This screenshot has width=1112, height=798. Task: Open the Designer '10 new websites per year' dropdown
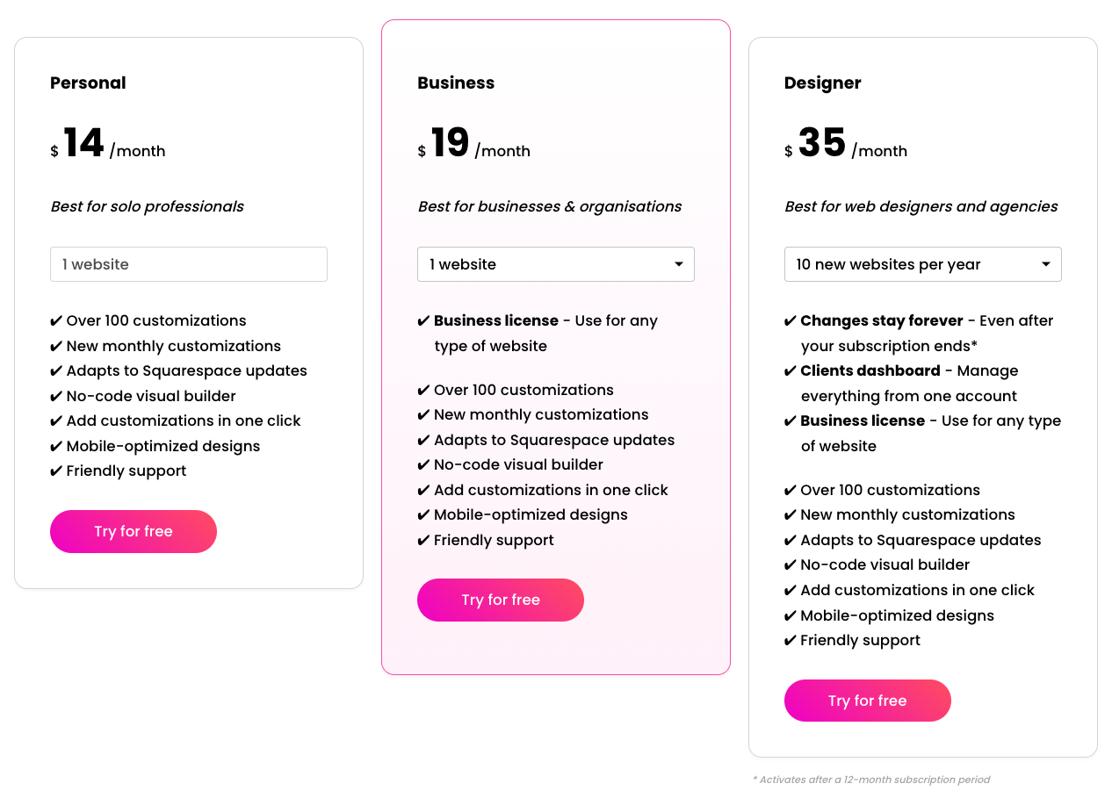(x=922, y=264)
